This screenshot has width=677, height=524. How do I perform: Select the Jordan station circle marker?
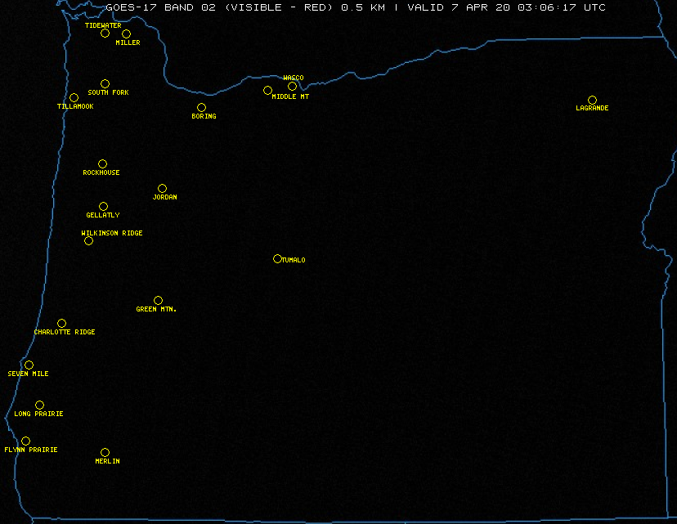click(x=162, y=189)
